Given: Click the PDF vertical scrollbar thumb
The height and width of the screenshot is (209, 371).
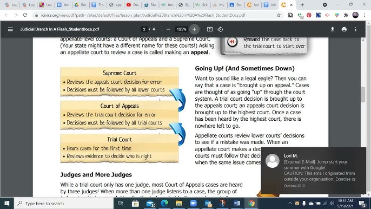Looking at the screenshot, I should tap(363, 95).
